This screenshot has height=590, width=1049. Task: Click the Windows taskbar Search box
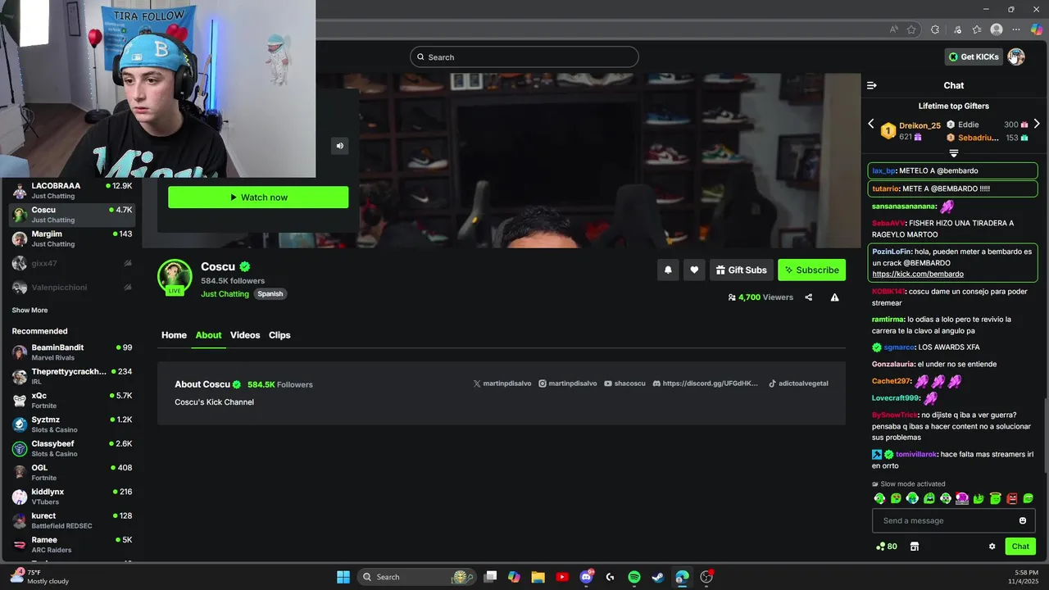418,577
